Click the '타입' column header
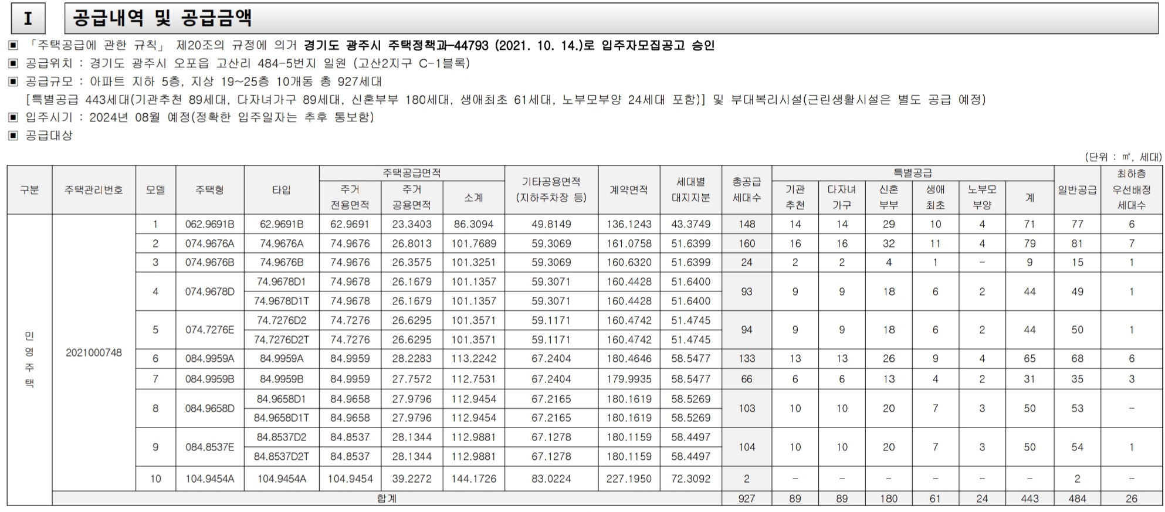1165x512 pixels. click(282, 190)
